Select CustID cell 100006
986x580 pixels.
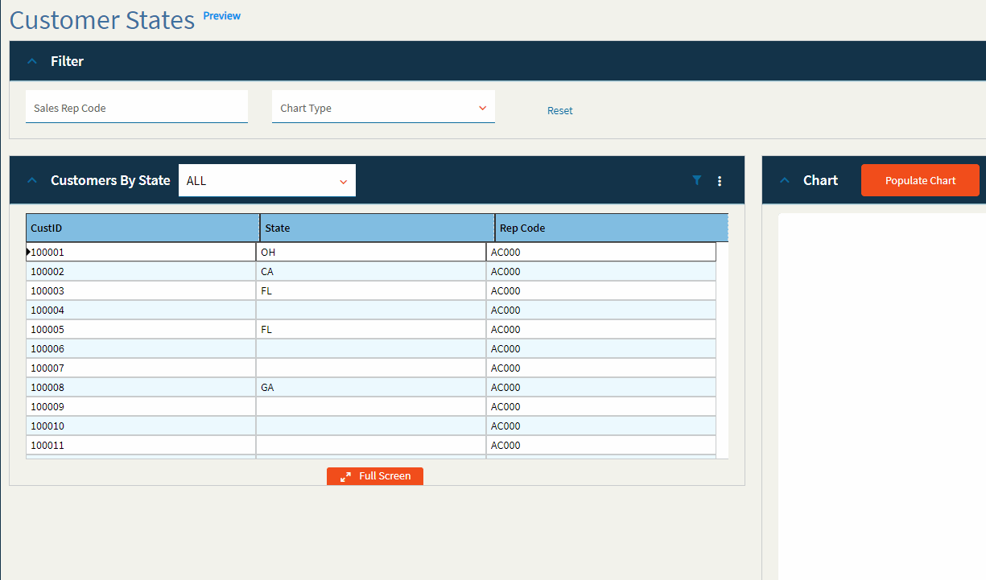click(x=141, y=348)
